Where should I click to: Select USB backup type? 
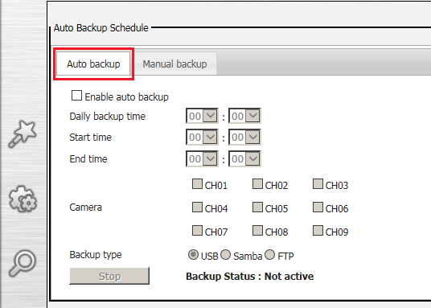[193, 255]
